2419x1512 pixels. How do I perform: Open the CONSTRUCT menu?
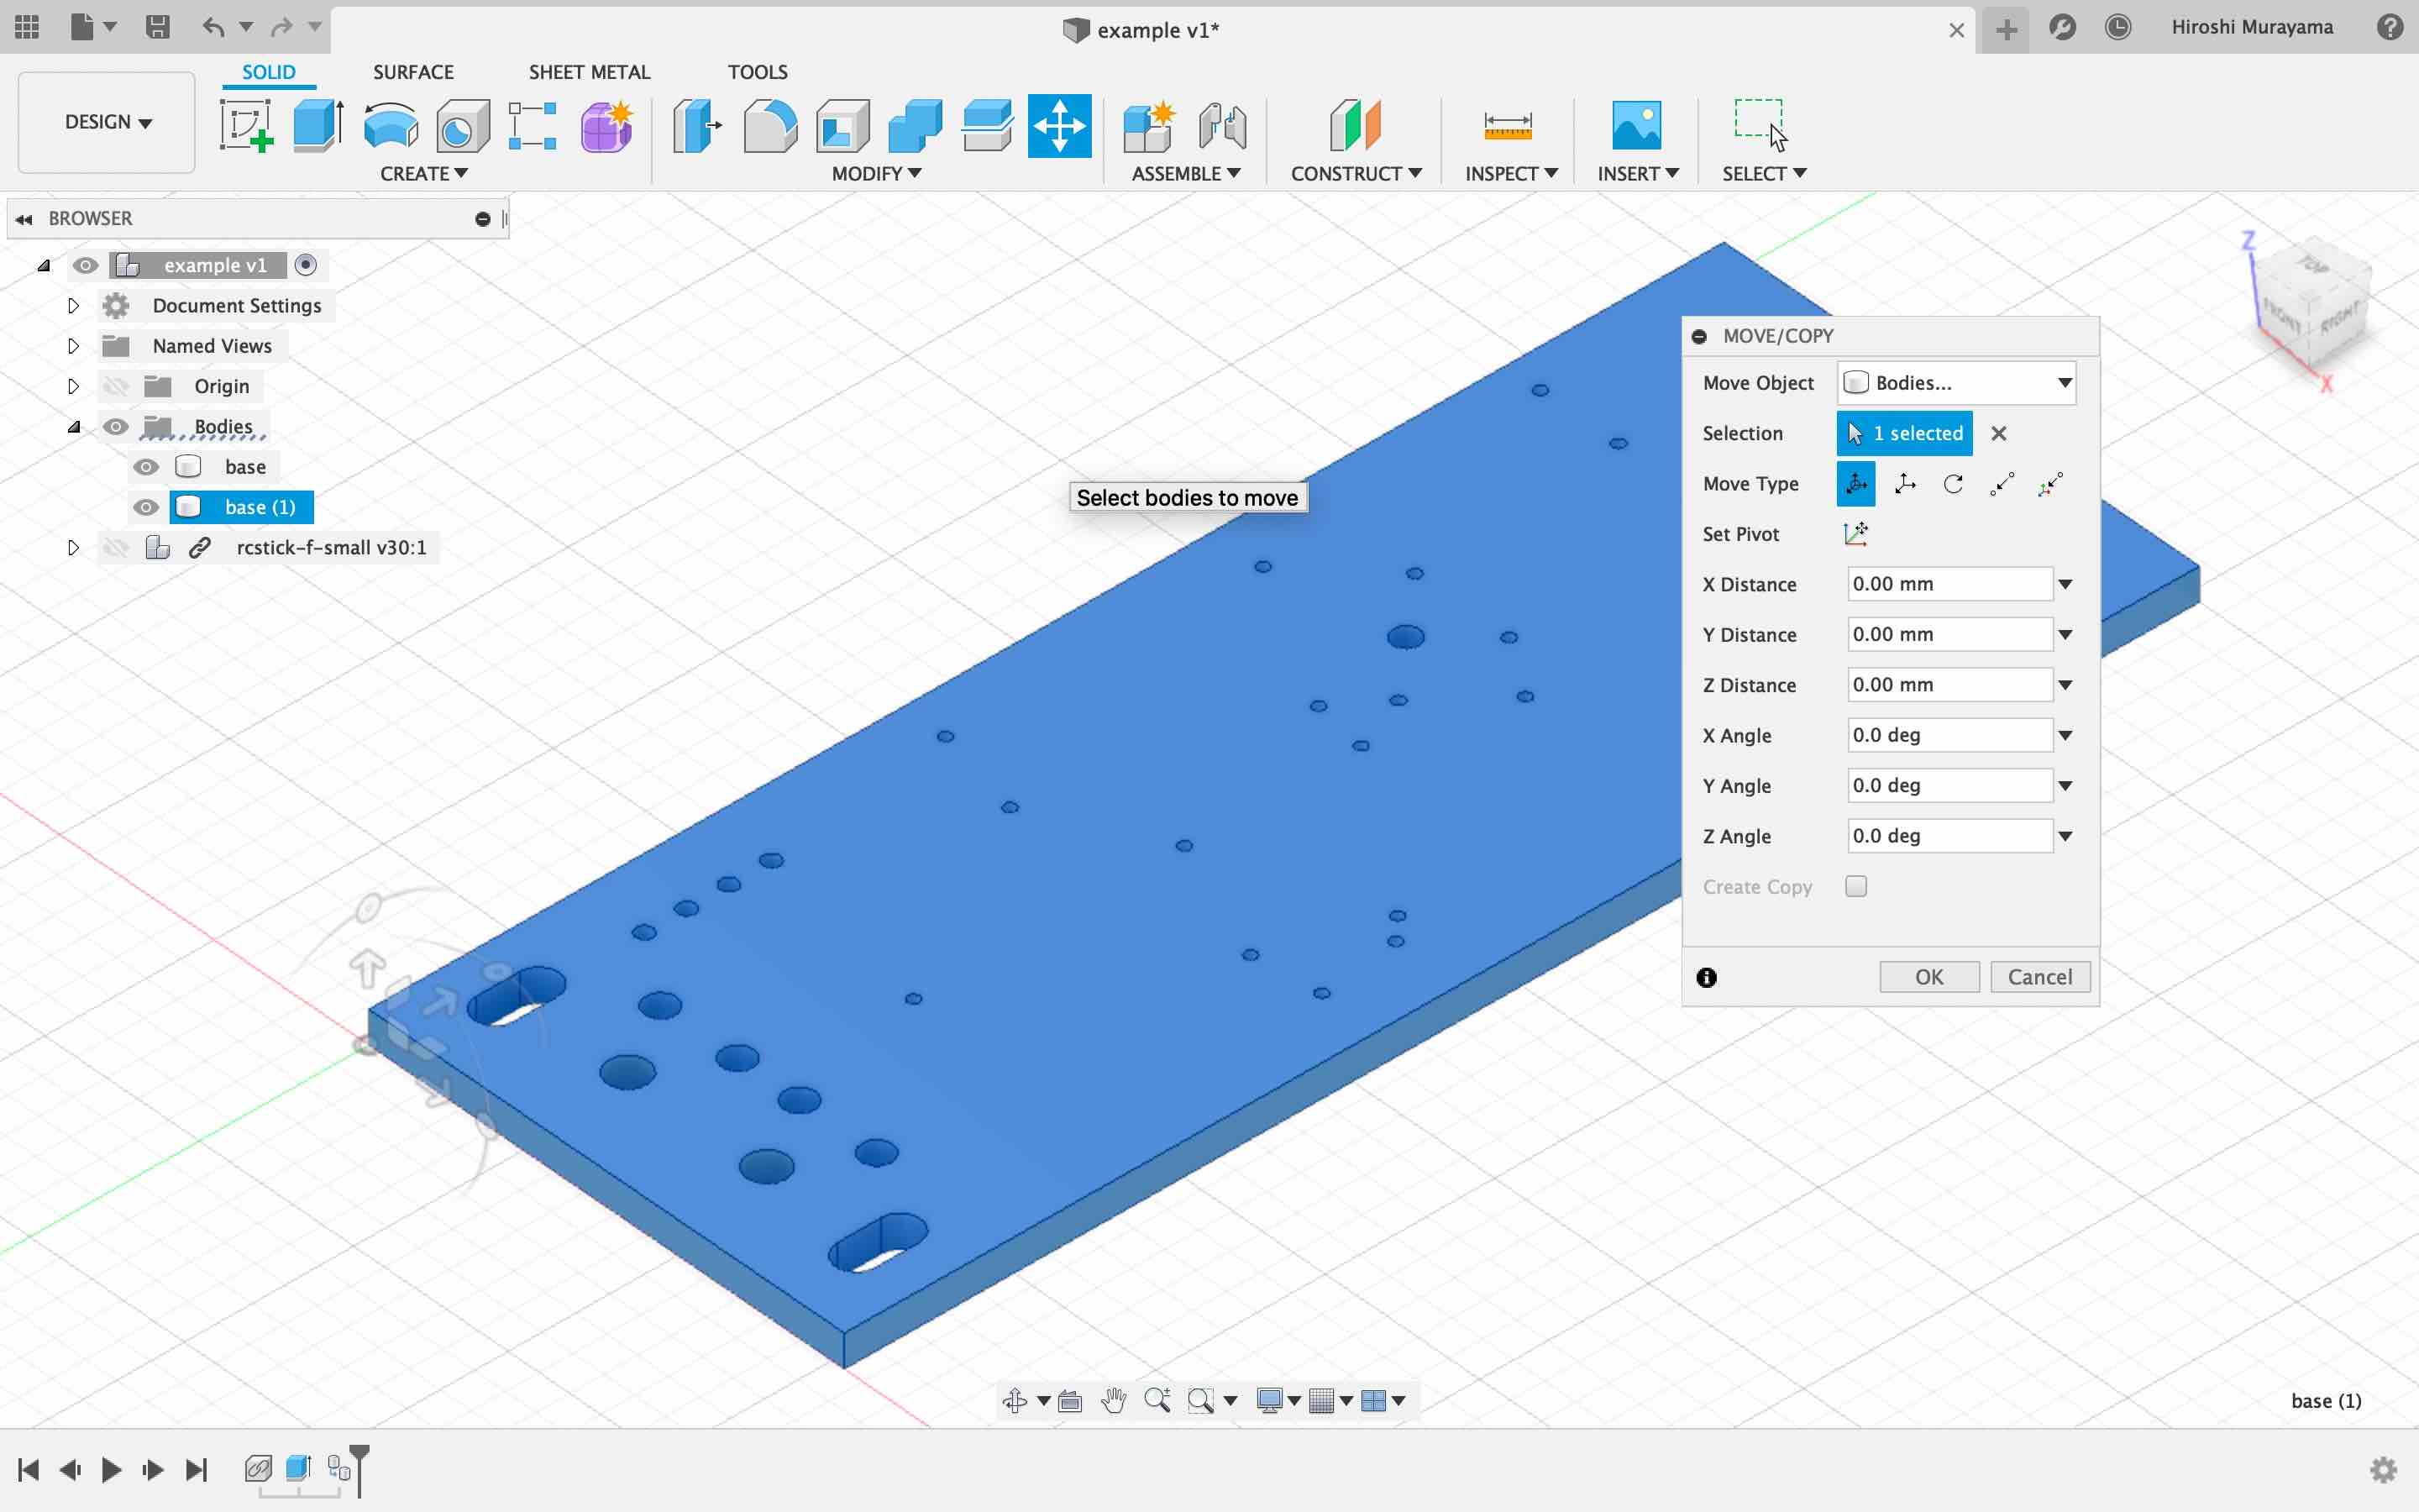[1356, 173]
